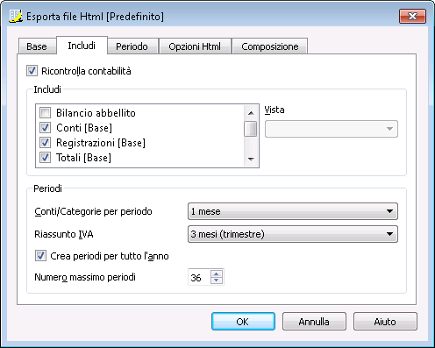Uncheck Totali [Base] item
Image resolution: width=435 pixels, height=348 pixels.
point(45,157)
